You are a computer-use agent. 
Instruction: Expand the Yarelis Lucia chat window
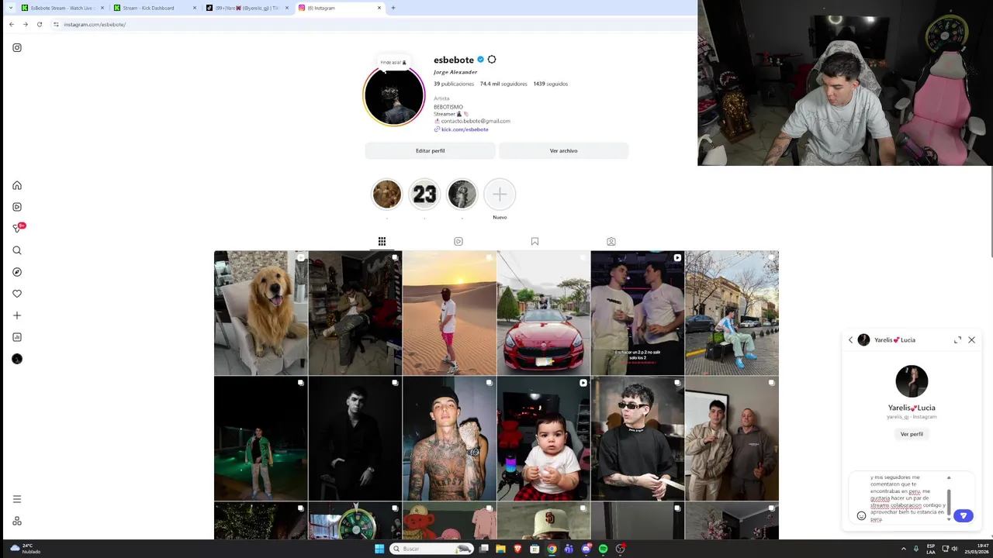click(x=957, y=339)
